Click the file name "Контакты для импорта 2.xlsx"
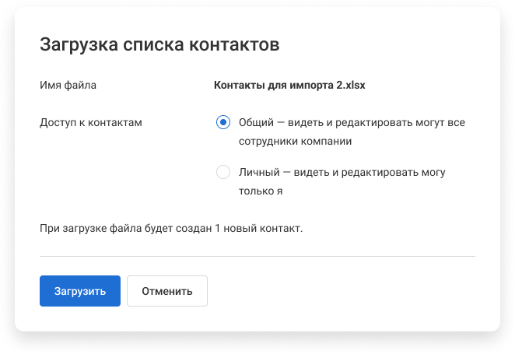The image size is (515, 354). pyautogui.click(x=289, y=85)
